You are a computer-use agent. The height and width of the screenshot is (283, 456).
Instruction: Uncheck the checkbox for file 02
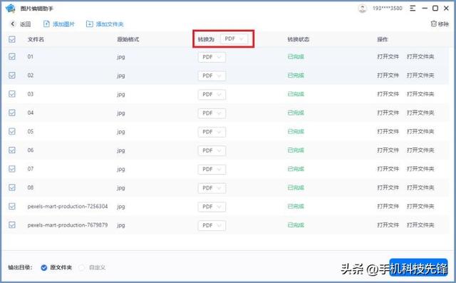point(12,76)
